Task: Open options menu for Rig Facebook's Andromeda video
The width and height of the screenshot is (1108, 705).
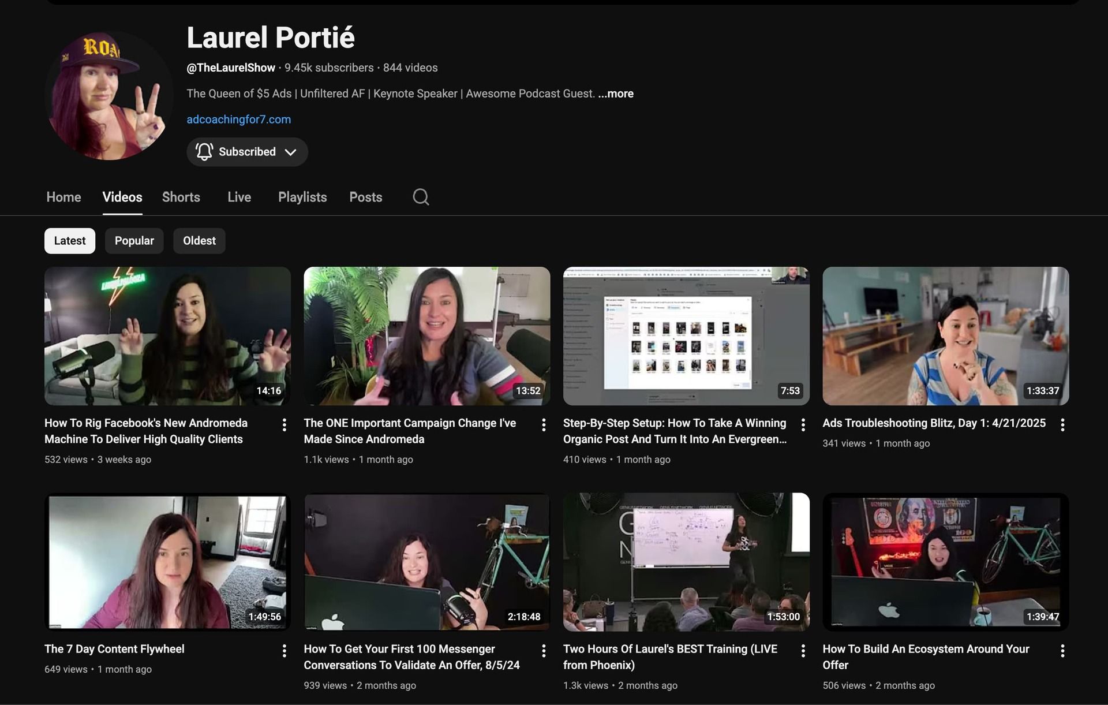Action: [284, 425]
